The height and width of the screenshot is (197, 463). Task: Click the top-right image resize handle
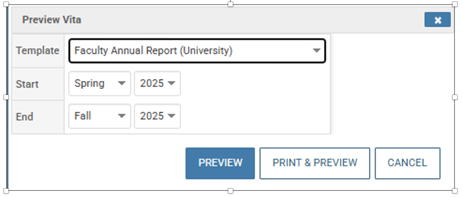[x=455, y=4]
